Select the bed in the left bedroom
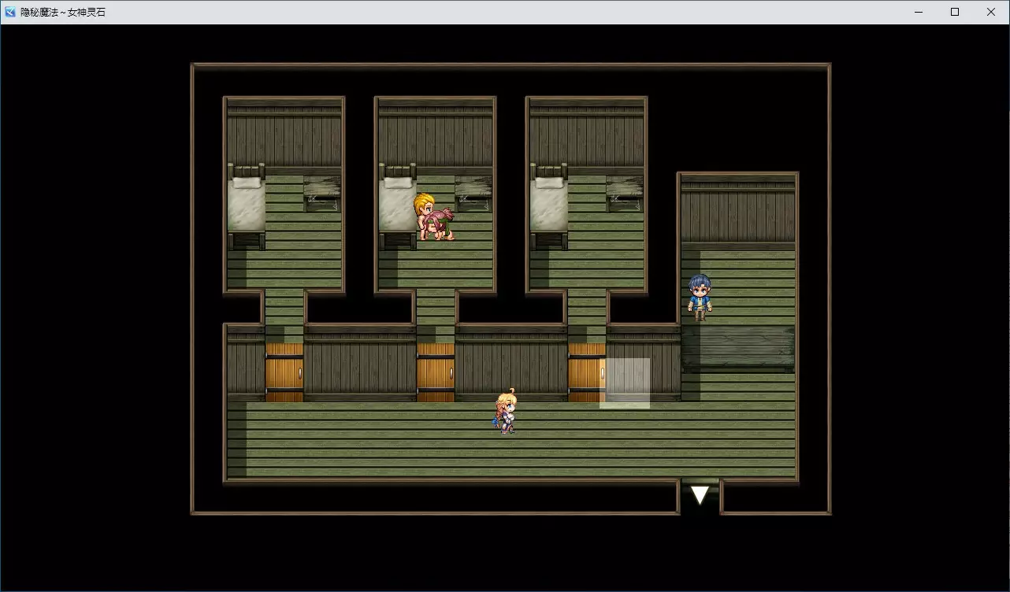 click(x=246, y=206)
